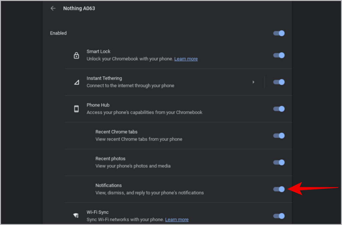Open Wi-Fi Sync Learn more link
The image size is (342, 225).
click(x=177, y=220)
